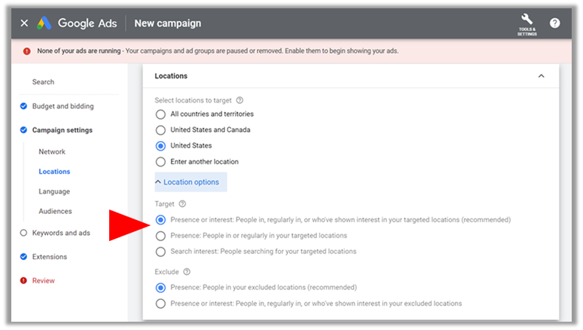Select All countries and territories radio button
Screen dimensions: 583x330
pos(160,115)
